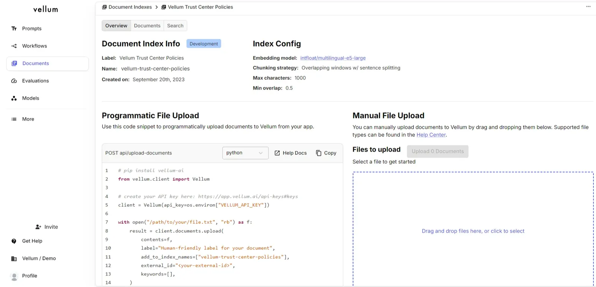The height and width of the screenshot is (287, 596).
Task: Click the Copy clipboard icon
Action: point(318,153)
